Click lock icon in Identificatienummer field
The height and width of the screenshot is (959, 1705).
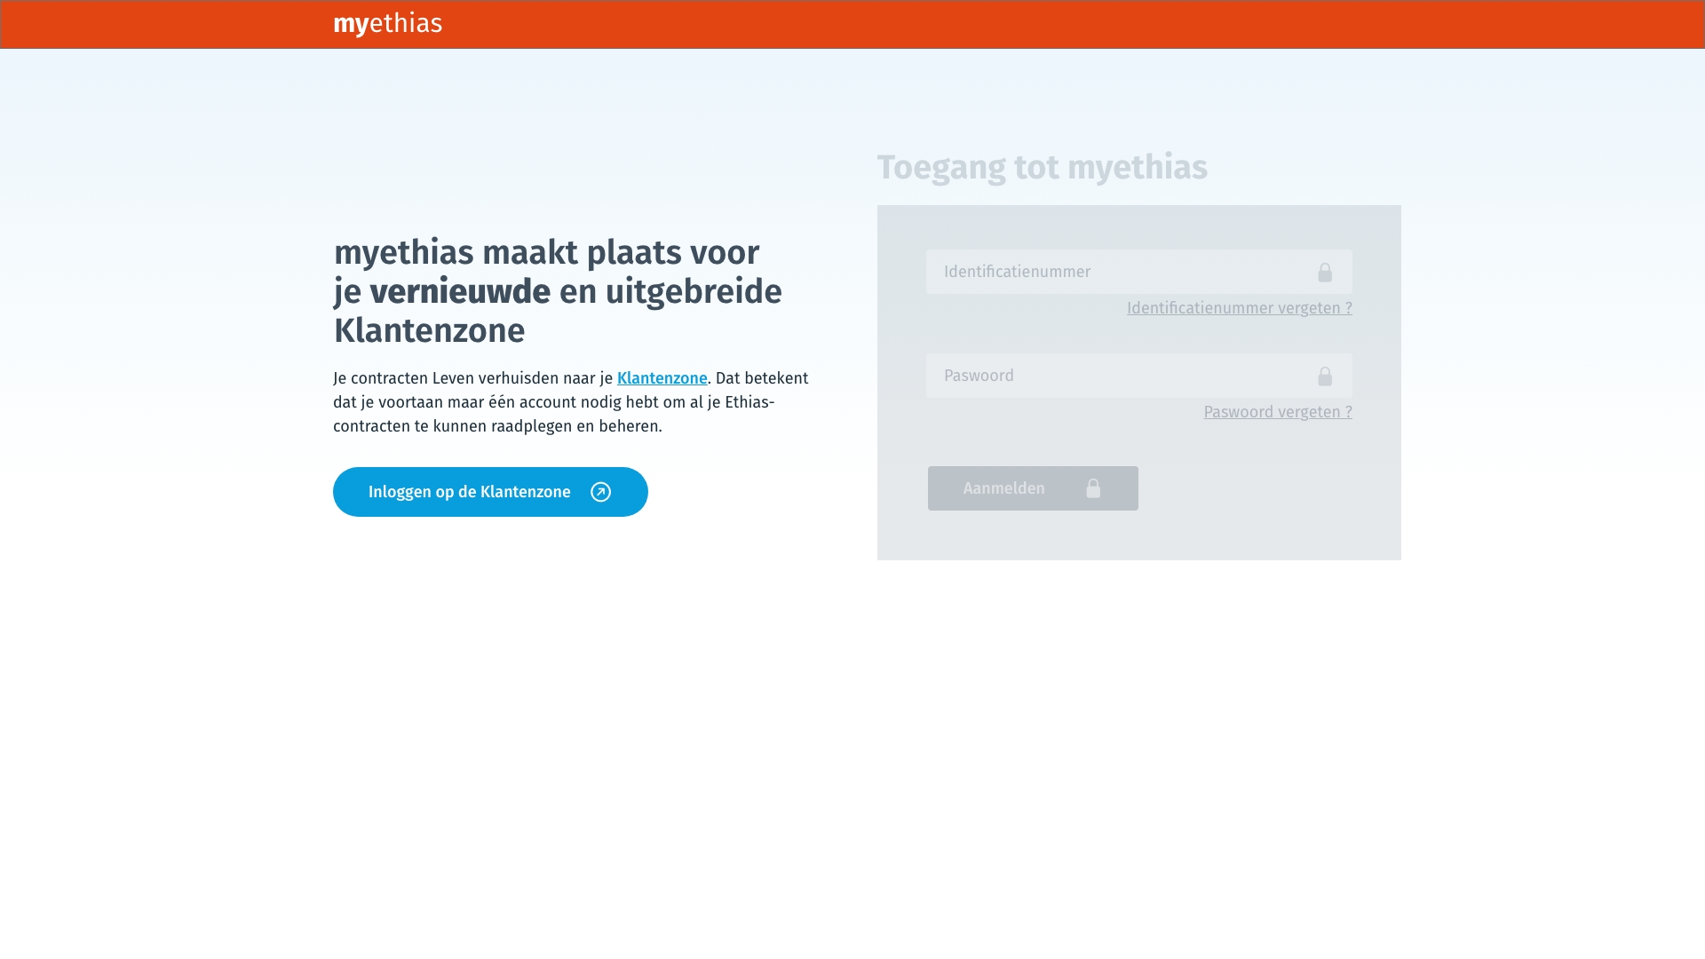tap(1324, 273)
